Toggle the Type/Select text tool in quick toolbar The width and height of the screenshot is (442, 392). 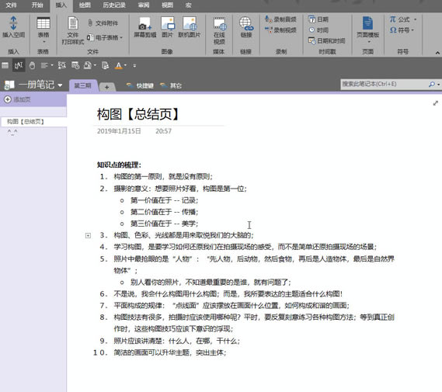point(19,66)
